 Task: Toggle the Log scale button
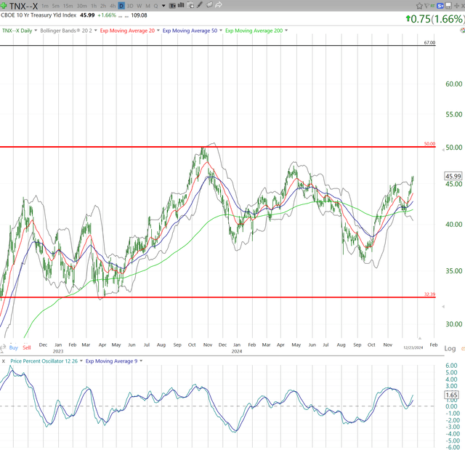point(450,348)
